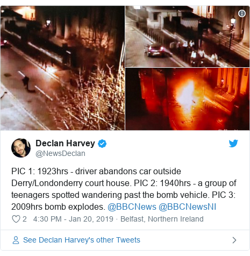Open Declan Harvey's profile picture
The width and height of the screenshot is (250, 256).
point(21,148)
